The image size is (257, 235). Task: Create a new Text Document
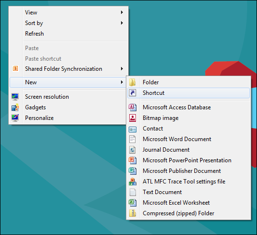coord(189,192)
